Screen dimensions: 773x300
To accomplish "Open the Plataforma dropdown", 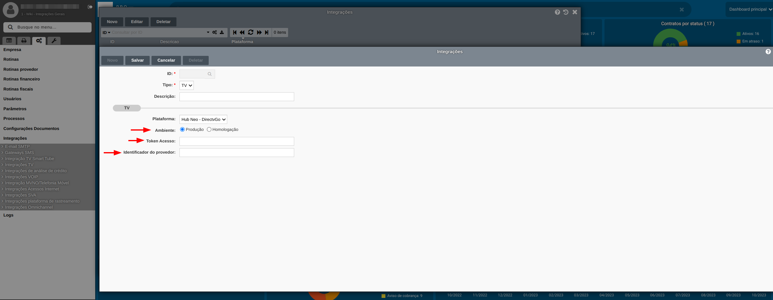I will [203, 119].
